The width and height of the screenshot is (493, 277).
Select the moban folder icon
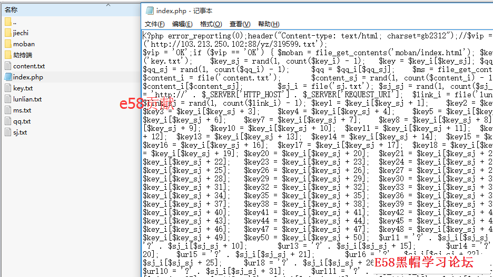click(8, 44)
